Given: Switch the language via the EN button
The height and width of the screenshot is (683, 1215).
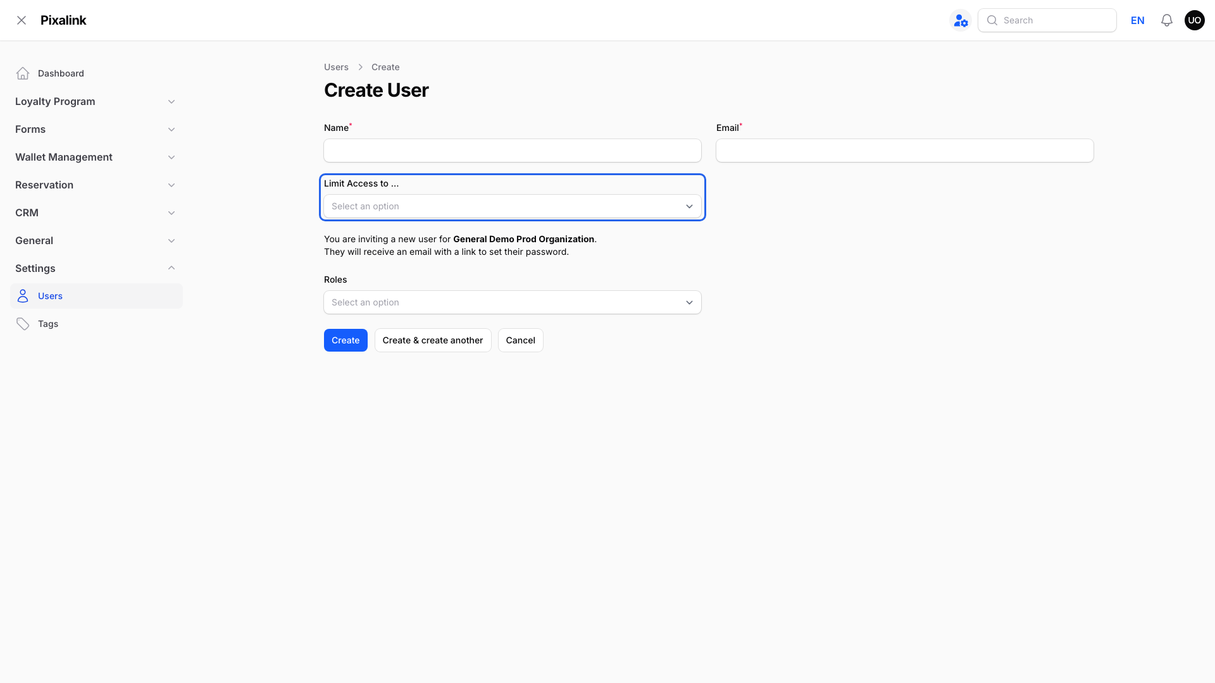Looking at the screenshot, I should coord(1138,20).
